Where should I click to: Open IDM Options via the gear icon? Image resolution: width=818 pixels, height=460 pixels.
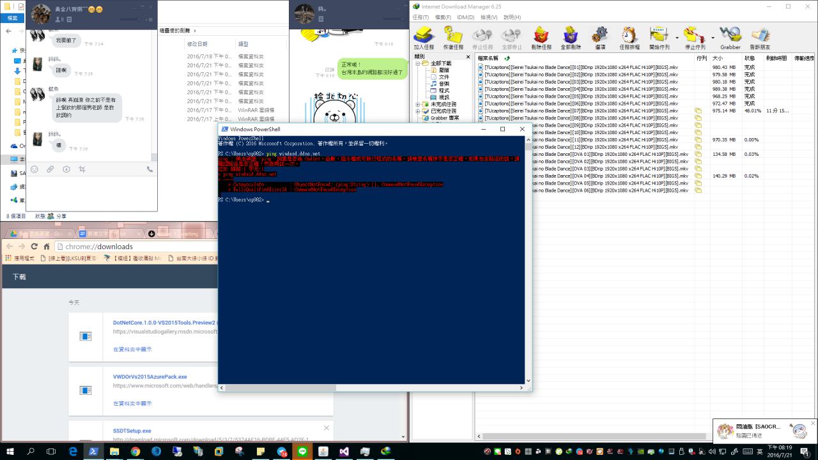pyautogui.click(x=599, y=37)
